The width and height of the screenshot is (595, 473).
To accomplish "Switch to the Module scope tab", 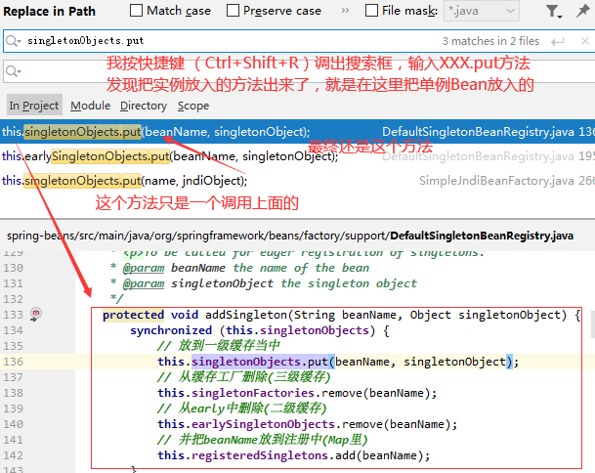I will (x=90, y=106).
